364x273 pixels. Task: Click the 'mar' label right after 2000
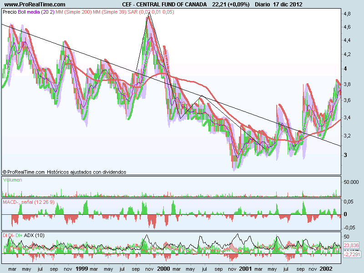177,269
